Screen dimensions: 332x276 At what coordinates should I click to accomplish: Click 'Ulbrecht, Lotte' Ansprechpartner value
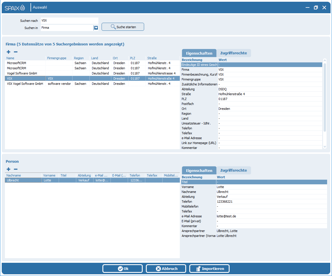(x=227, y=231)
